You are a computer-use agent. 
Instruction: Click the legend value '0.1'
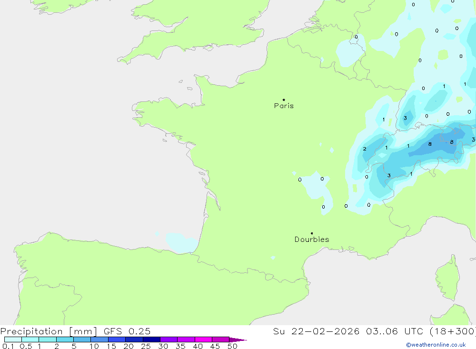coord(8,346)
